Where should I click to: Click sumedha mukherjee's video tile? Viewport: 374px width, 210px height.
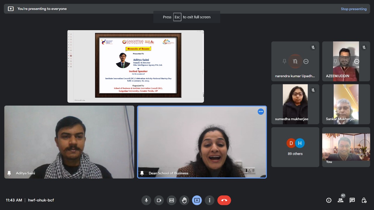pos(295,104)
